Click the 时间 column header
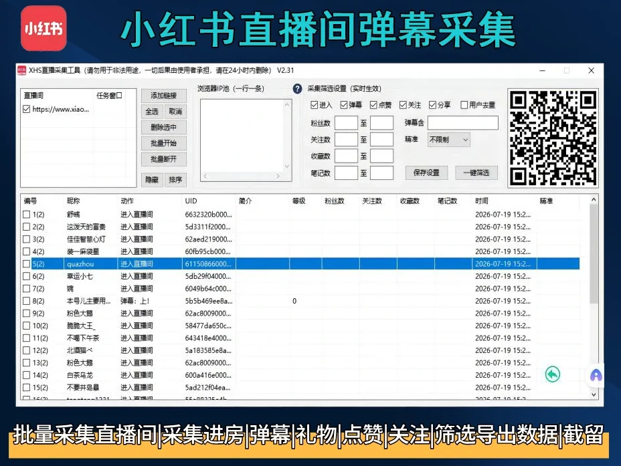This screenshot has width=621, height=466. tap(504, 201)
